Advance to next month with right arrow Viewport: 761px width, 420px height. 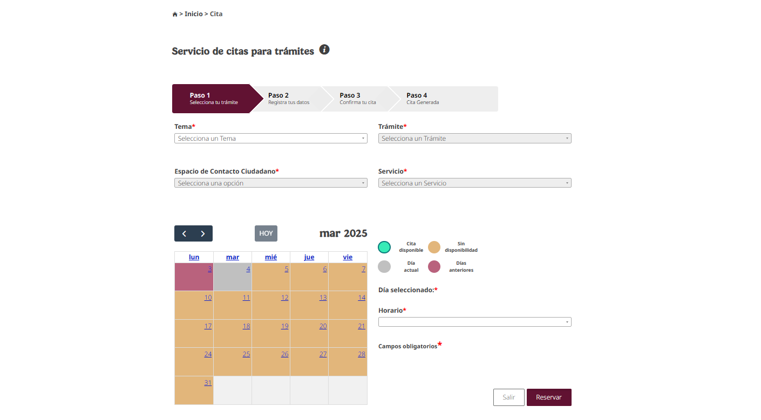203,233
